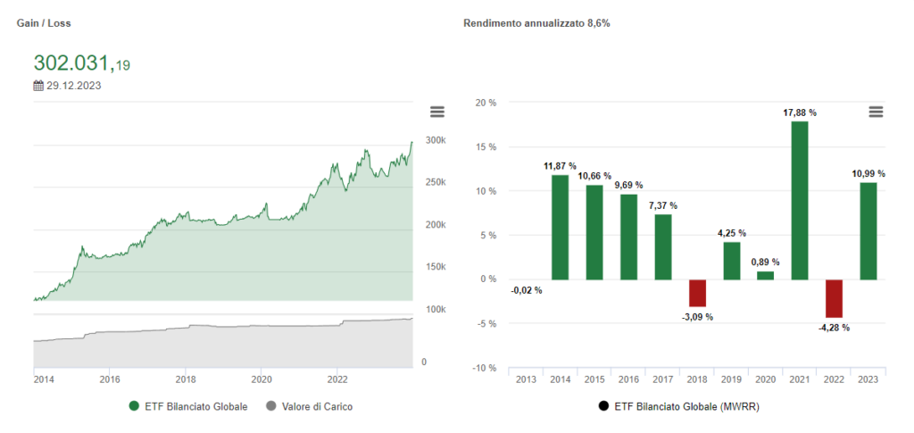Select the 2014 bar showing 11,87 %
The height and width of the screenshot is (433, 914).
click(560, 227)
